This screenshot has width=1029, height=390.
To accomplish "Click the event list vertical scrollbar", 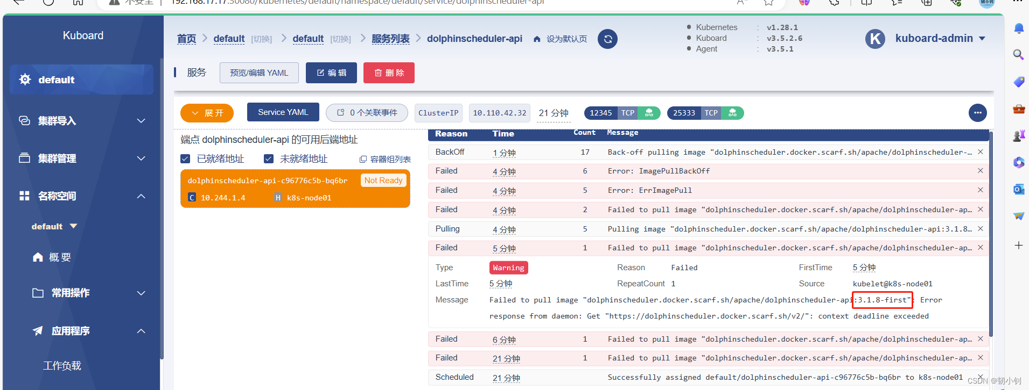I will point(991,234).
